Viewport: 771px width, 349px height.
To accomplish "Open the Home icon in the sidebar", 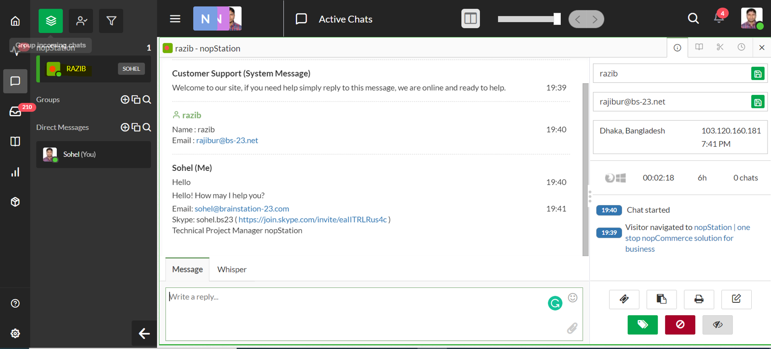I will [15, 21].
